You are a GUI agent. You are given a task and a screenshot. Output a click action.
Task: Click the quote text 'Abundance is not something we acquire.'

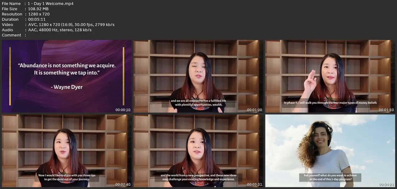(67, 66)
